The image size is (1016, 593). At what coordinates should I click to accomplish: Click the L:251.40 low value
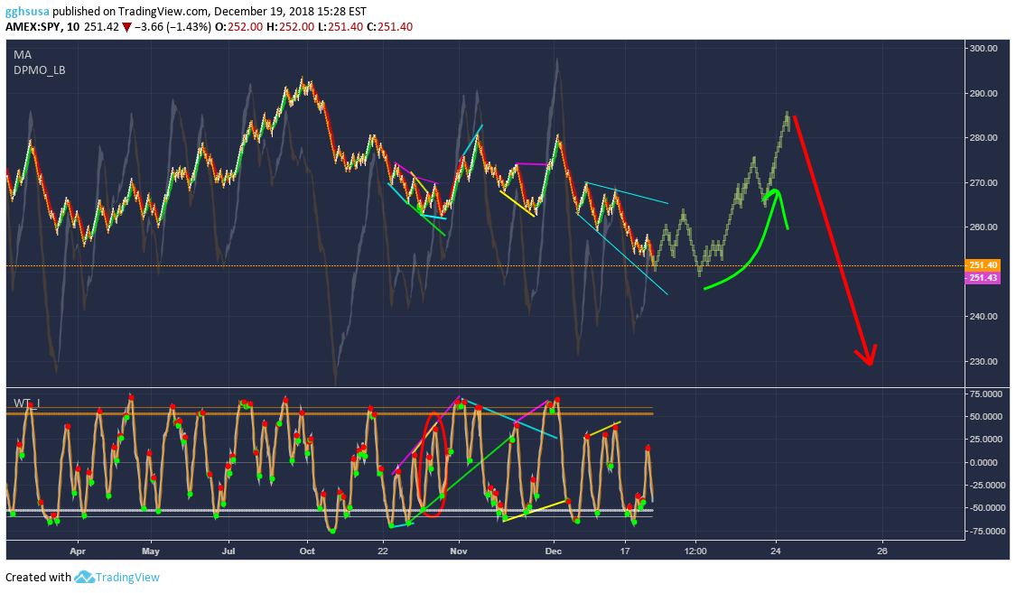pos(340,27)
